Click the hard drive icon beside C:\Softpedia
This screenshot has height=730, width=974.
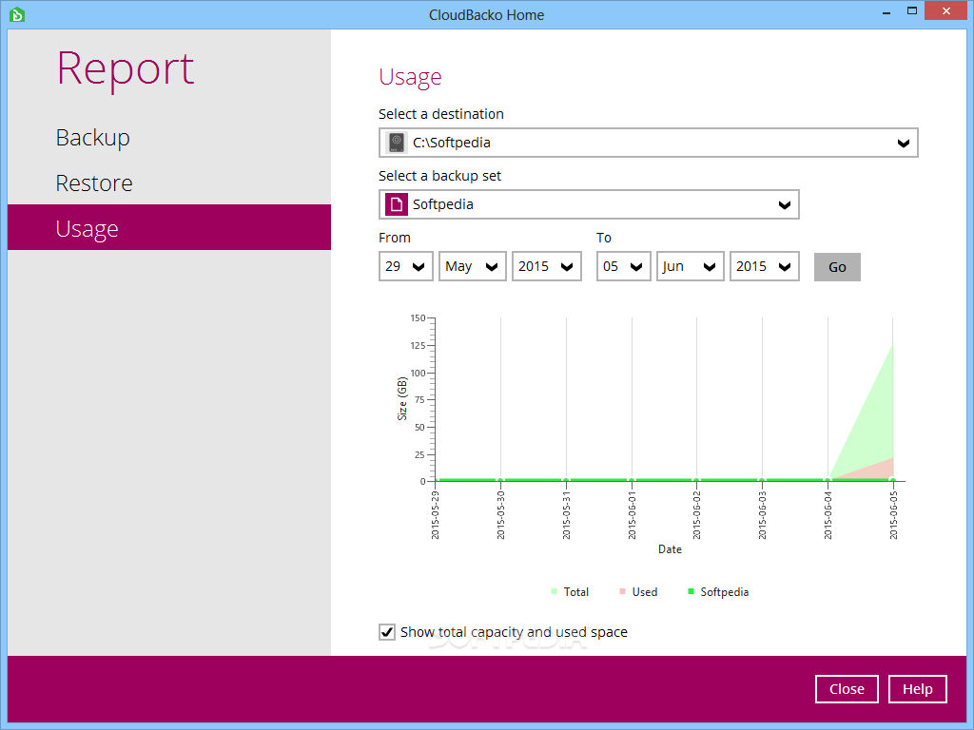pyautogui.click(x=397, y=143)
